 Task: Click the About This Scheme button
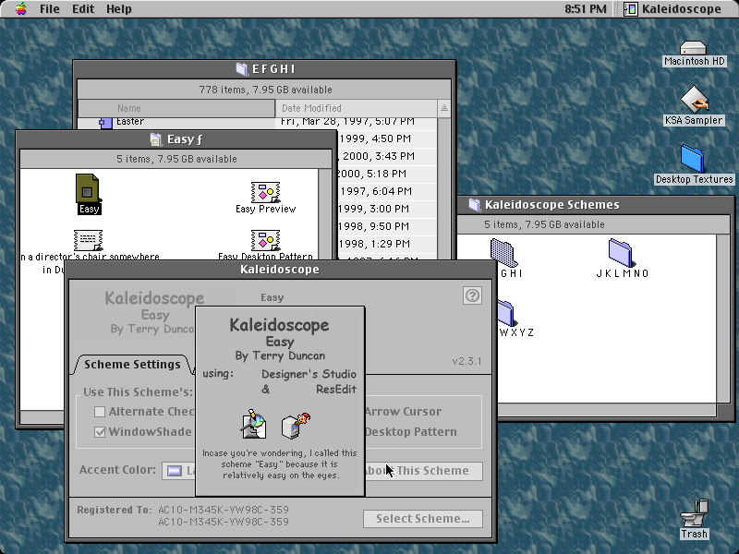click(x=424, y=471)
